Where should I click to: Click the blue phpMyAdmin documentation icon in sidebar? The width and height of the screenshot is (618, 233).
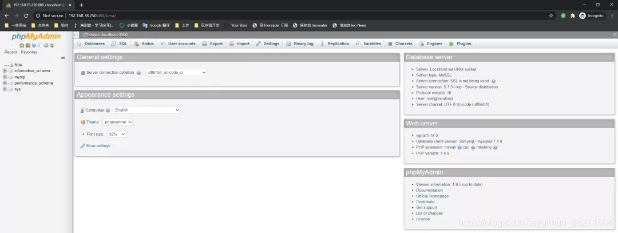pos(34,45)
